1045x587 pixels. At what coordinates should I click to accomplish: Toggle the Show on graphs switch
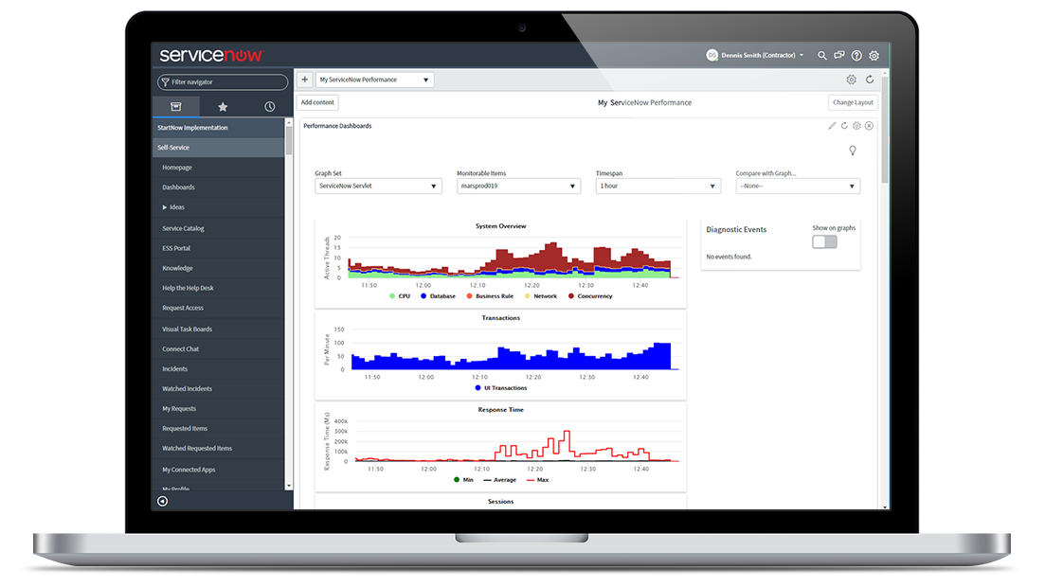click(x=823, y=241)
